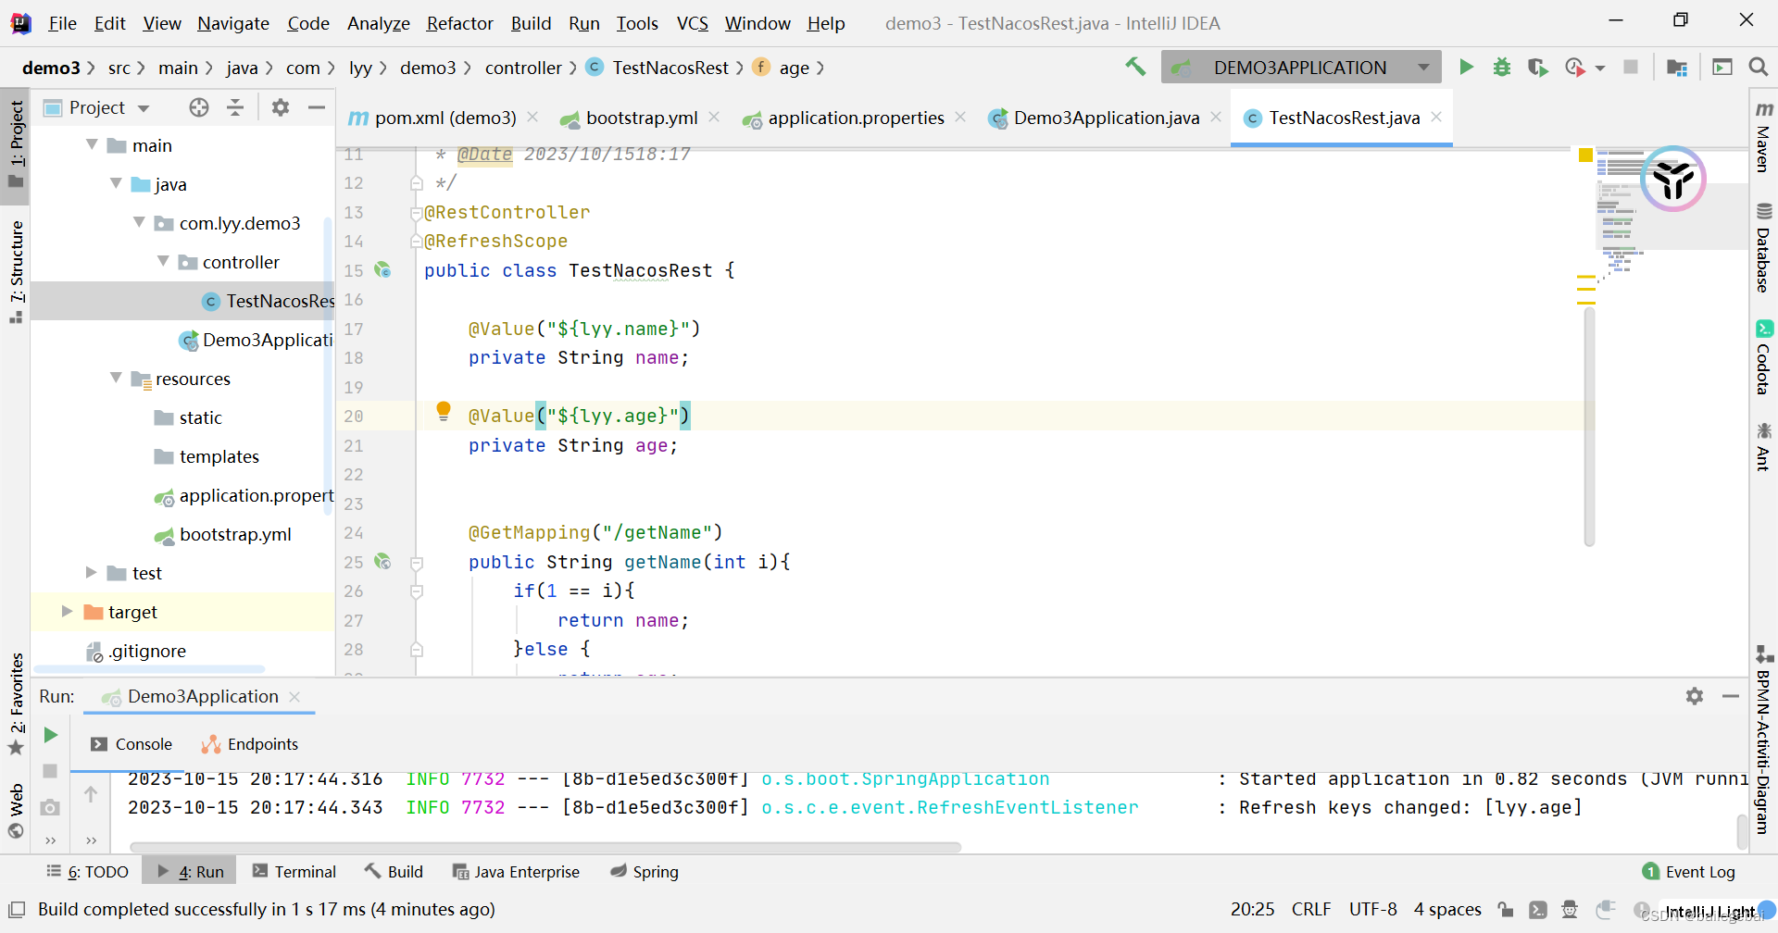The image size is (1778, 933).
Task: Click the UTF-8 encoding in status bar
Action: [x=1372, y=910]
